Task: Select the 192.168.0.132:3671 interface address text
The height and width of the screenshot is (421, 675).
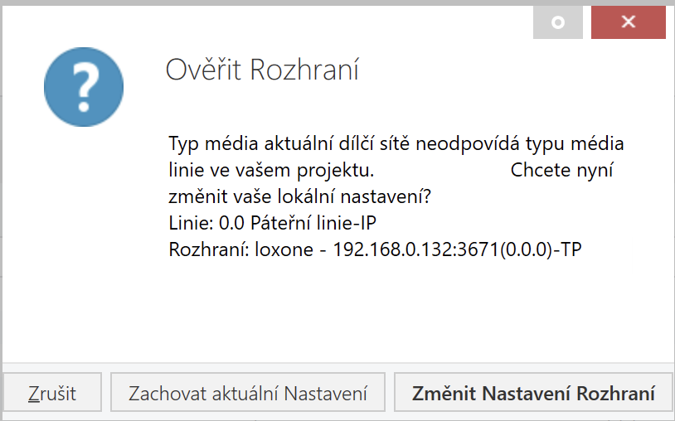Action: pos(415,249)
